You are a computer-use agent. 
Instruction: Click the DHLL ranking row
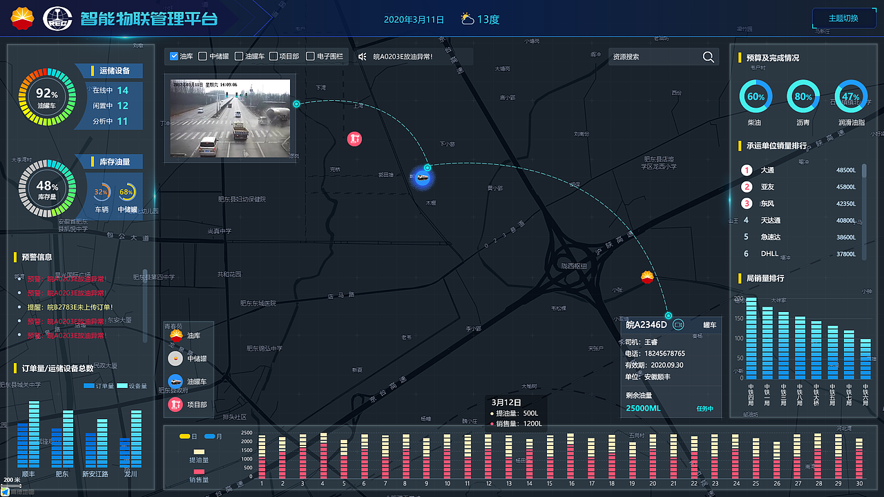pyautogui.click(x=799, y=253)
